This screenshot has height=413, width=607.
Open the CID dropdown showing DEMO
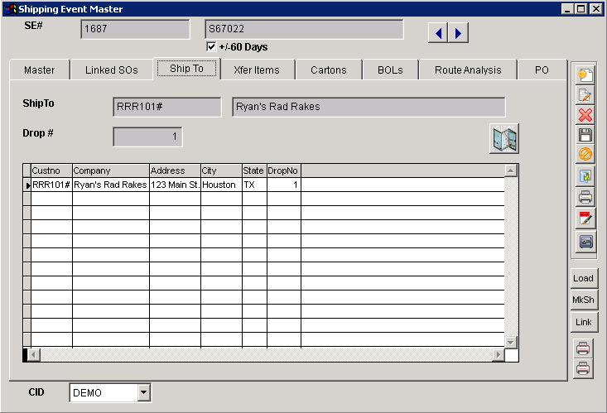[143, 392]
